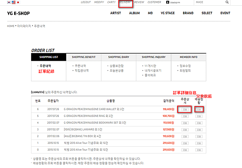Switch to English US flag
The width and height of the screenshot is (242, 168).
coord(13,2)
